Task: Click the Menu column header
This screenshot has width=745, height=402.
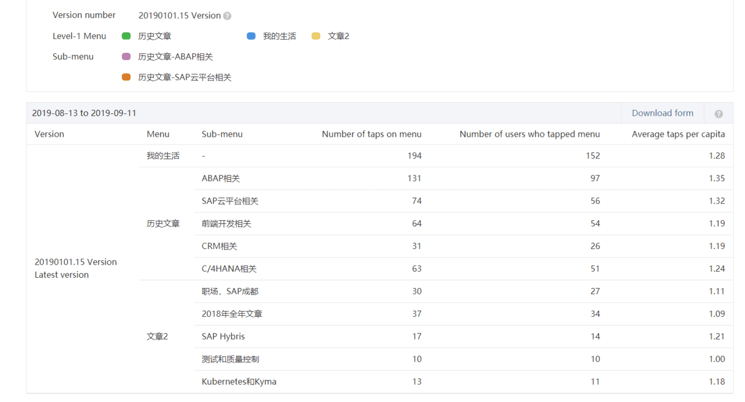Action: (158, 134)
